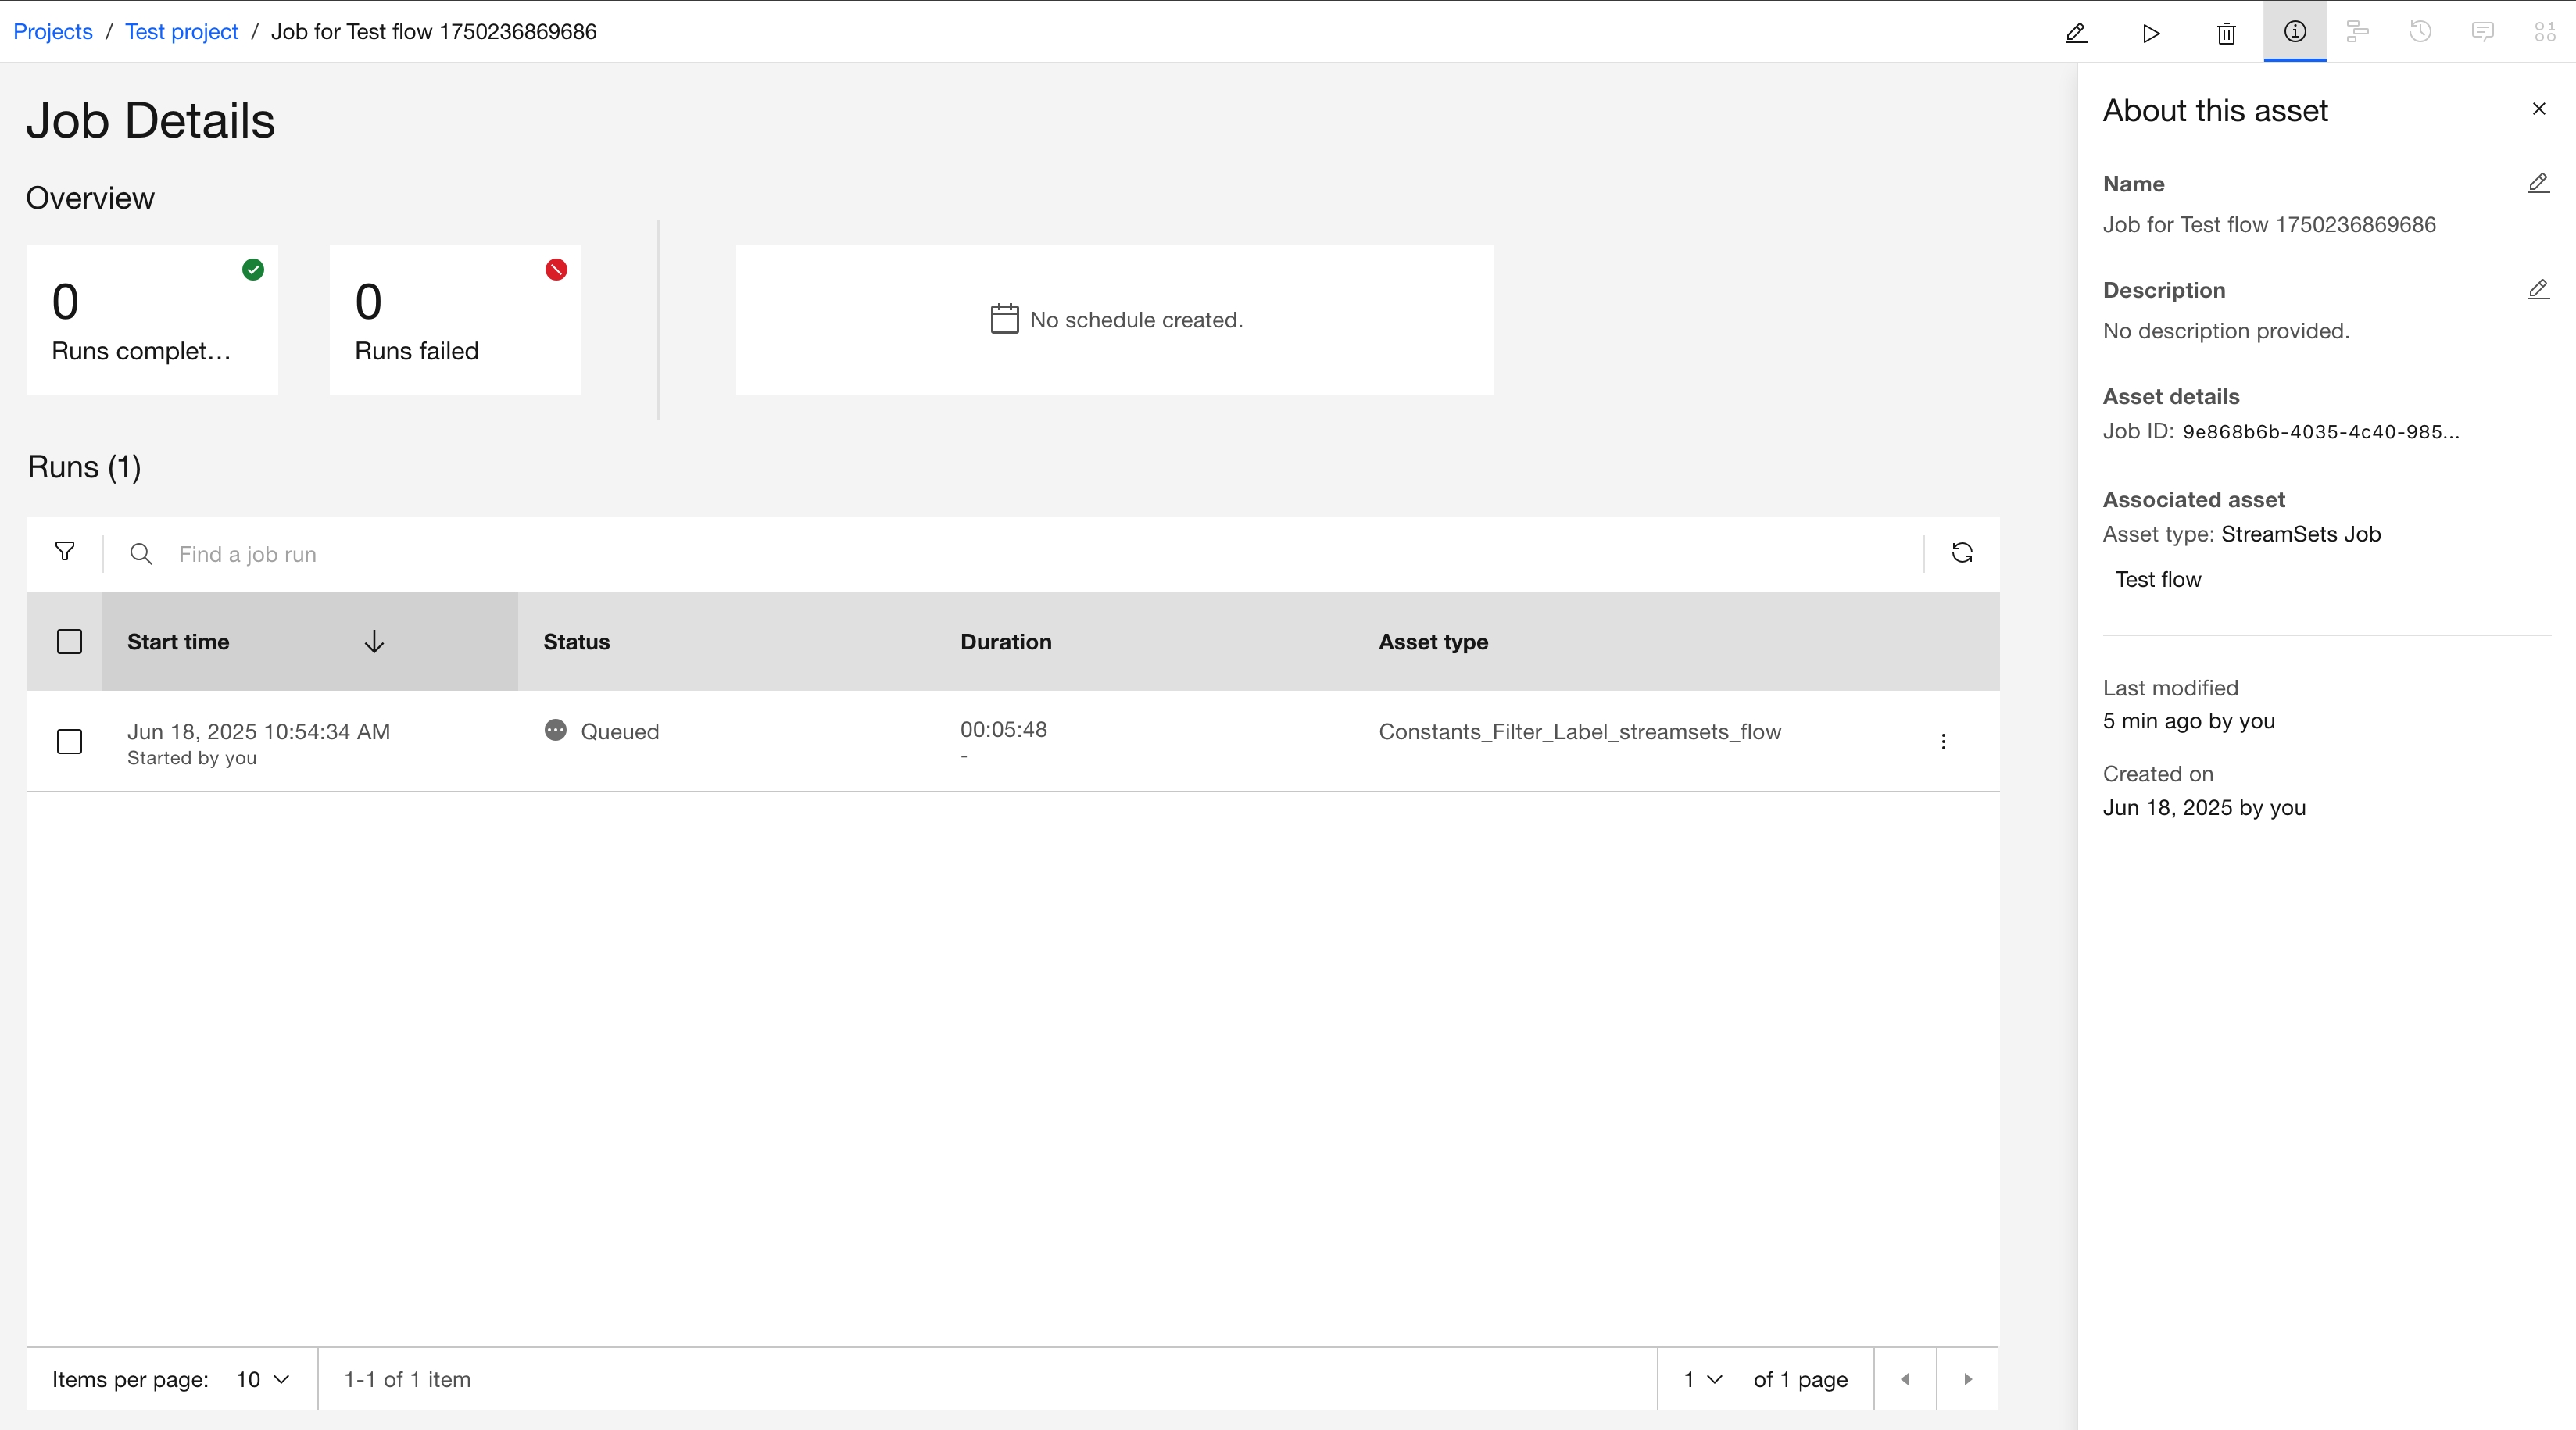Go to next page arrow

pos(1968,1379)
